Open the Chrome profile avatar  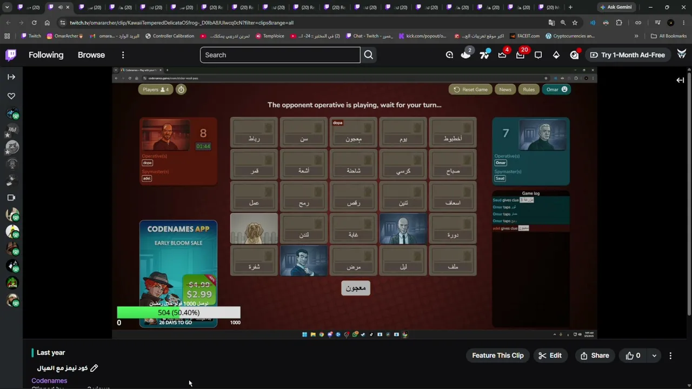670,23
